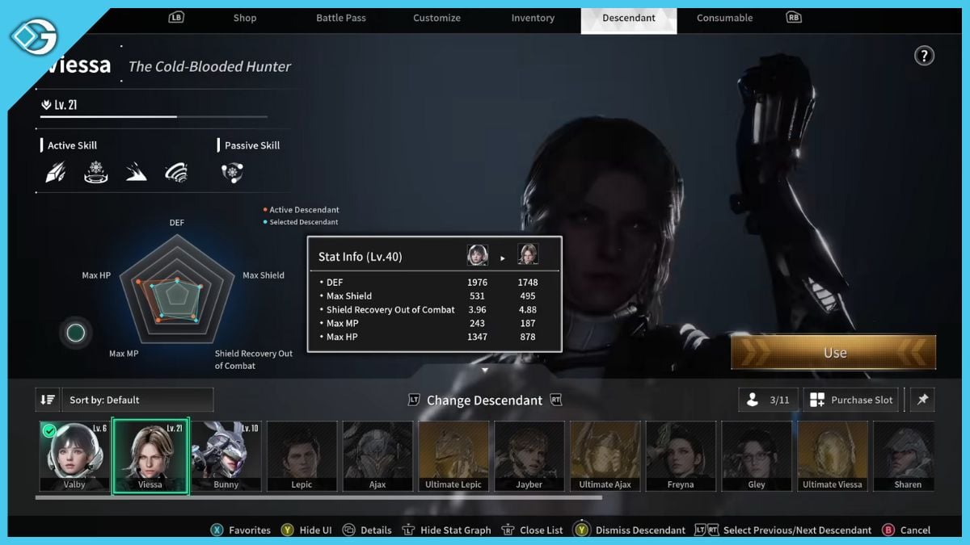Toggle Hide Stat Graph in the bottom bar

pos(446,530)
